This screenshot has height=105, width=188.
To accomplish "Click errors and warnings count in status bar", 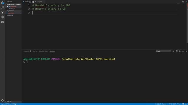I will tap(15, 104).
